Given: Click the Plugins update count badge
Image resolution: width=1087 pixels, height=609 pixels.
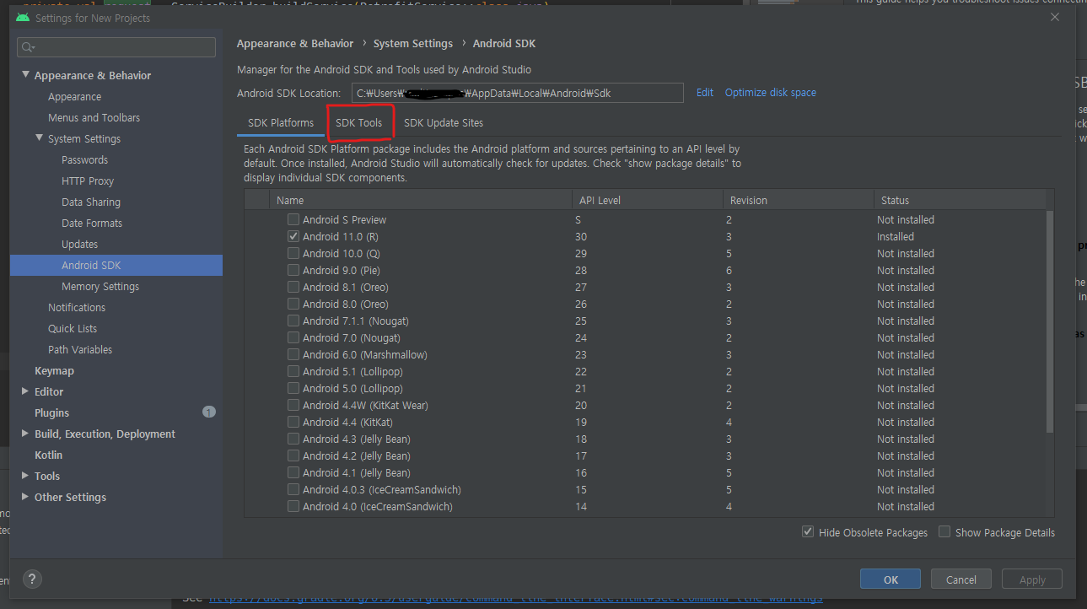Looking at the screenshot, I should point(209,412).
